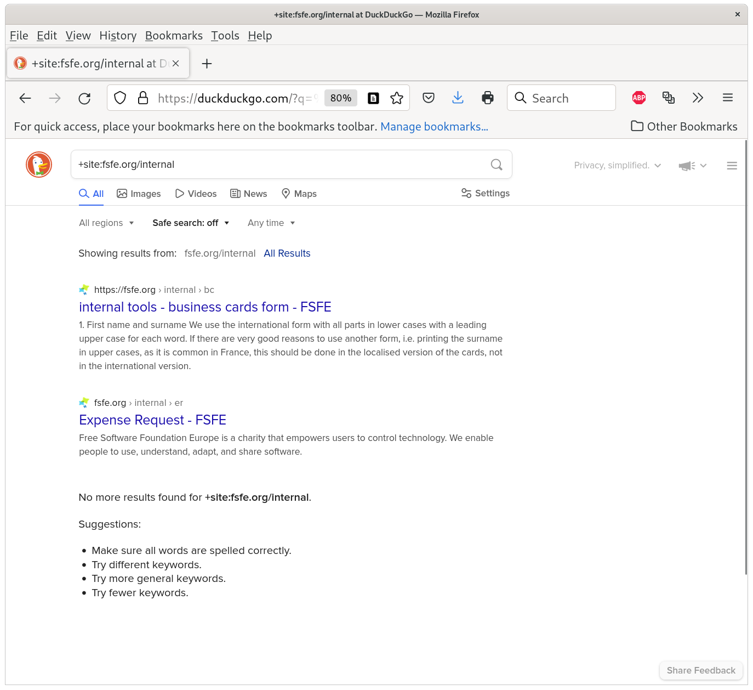Open the downloads panel

[x=458, y=98]
